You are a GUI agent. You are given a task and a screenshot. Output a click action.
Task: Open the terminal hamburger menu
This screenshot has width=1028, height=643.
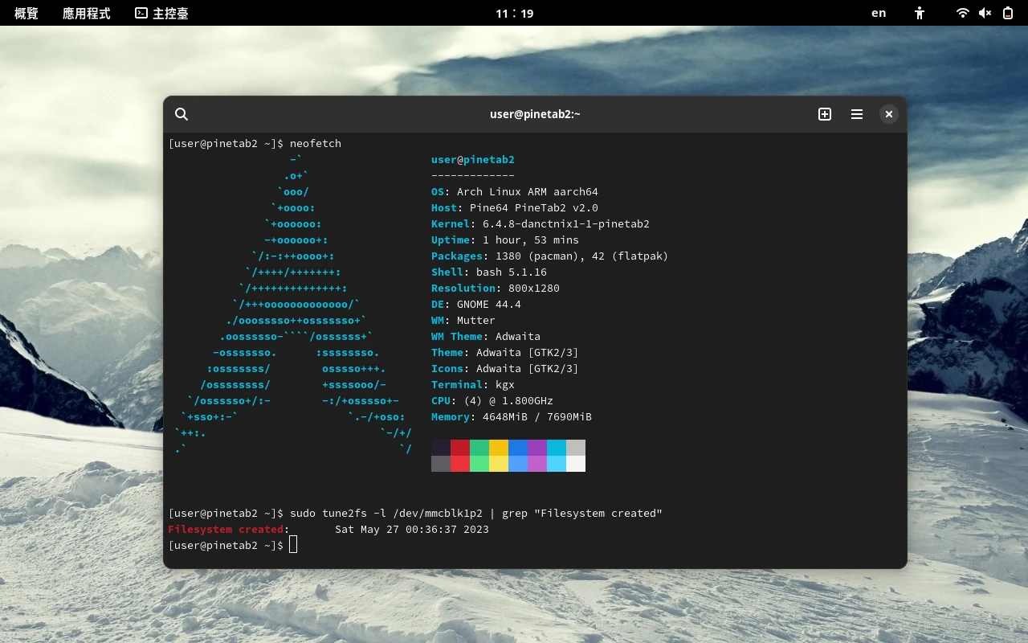coord(857,114)
